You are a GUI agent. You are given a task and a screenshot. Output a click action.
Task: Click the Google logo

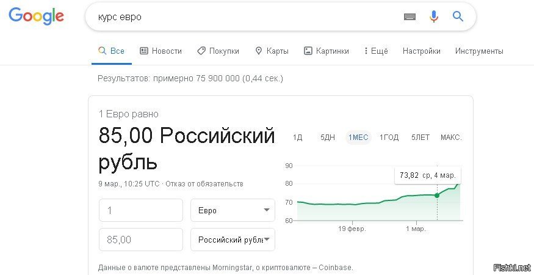(x=36, y=16)
